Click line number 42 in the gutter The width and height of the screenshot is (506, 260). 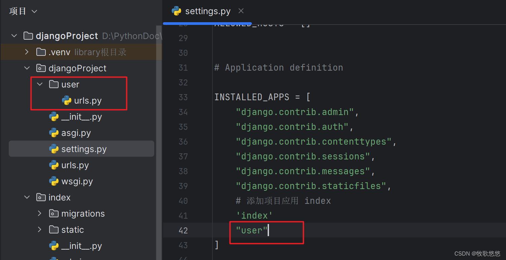[x=183, y=230]
